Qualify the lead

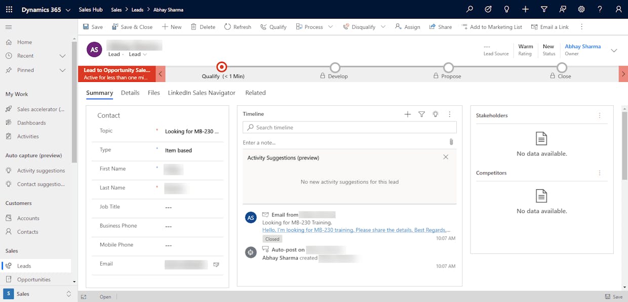click(x=273, y=27)
